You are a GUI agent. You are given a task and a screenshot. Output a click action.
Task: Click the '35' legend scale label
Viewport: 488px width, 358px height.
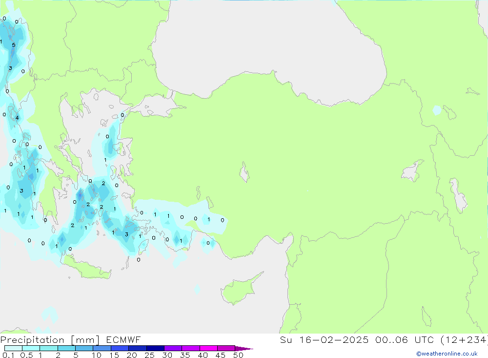tap(185, 355)
